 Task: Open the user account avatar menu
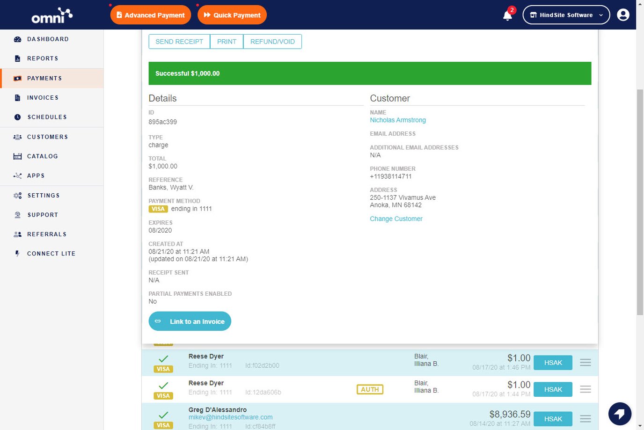pos(623,15)
